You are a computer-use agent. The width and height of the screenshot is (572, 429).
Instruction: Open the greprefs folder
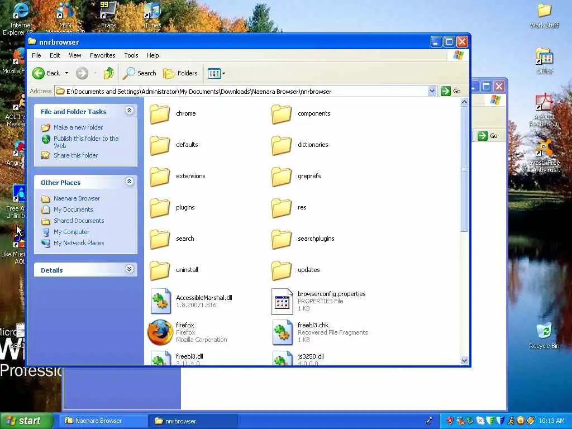coord(296,176)
